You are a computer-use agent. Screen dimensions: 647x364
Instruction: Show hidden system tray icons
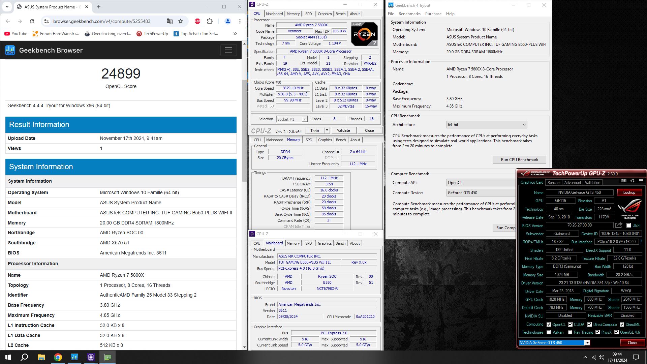pos(585,357)
